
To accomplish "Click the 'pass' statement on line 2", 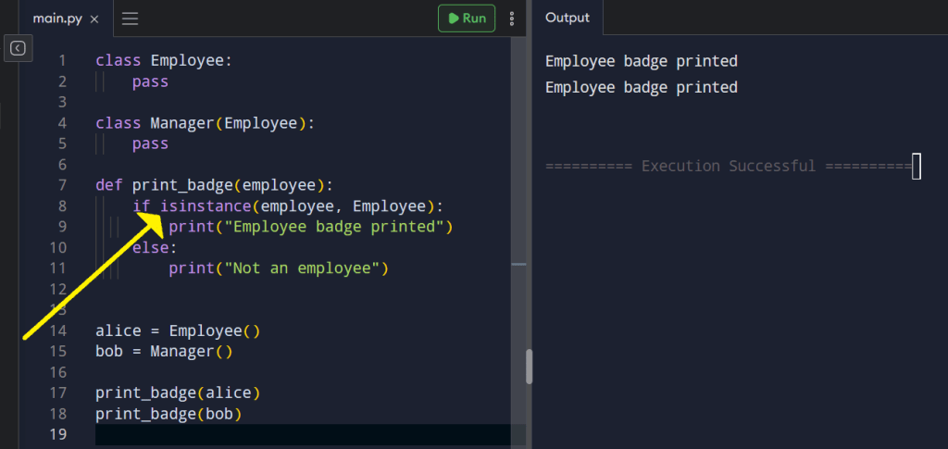I will (151, 81).
